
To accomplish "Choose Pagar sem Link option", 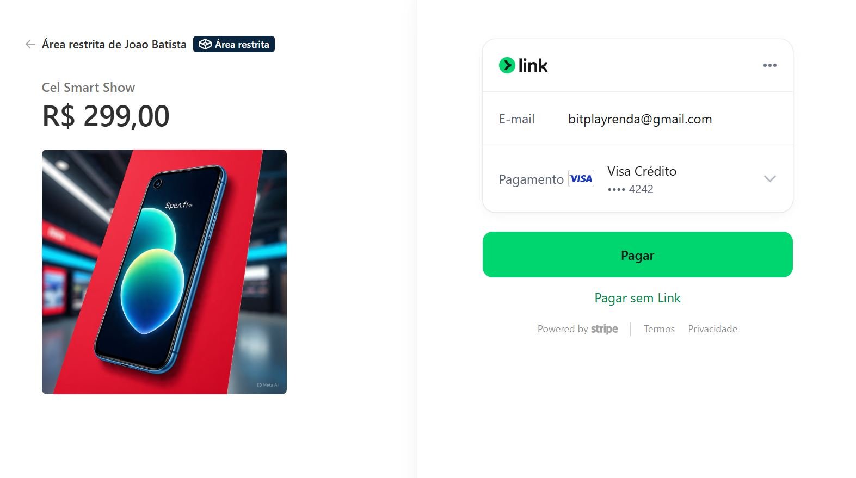I will tap(637, 298).
